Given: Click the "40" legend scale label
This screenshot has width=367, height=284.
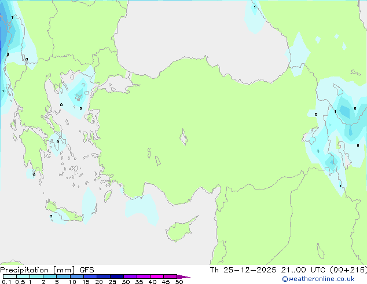Looking at the screenshot, I should [x=152, y=282].
